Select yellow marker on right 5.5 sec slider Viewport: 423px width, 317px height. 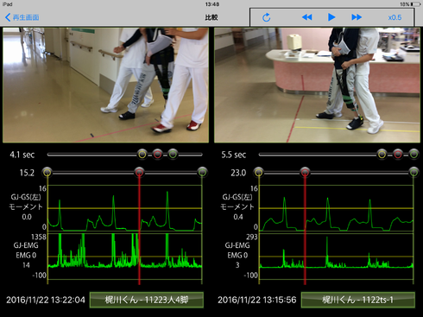click(382, 155)
